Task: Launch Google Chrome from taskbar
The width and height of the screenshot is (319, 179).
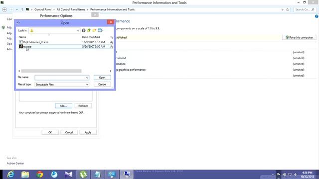Action: tap(40, 175)
